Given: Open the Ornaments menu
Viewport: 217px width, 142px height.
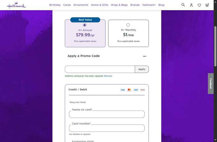Looking at the screenshot, I should [81, 5].
